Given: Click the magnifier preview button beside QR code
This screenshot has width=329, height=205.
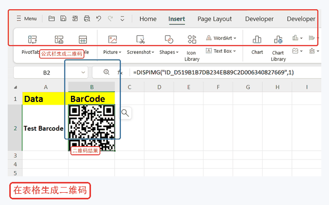Looking at the screenshot, I should click(125, 113).
